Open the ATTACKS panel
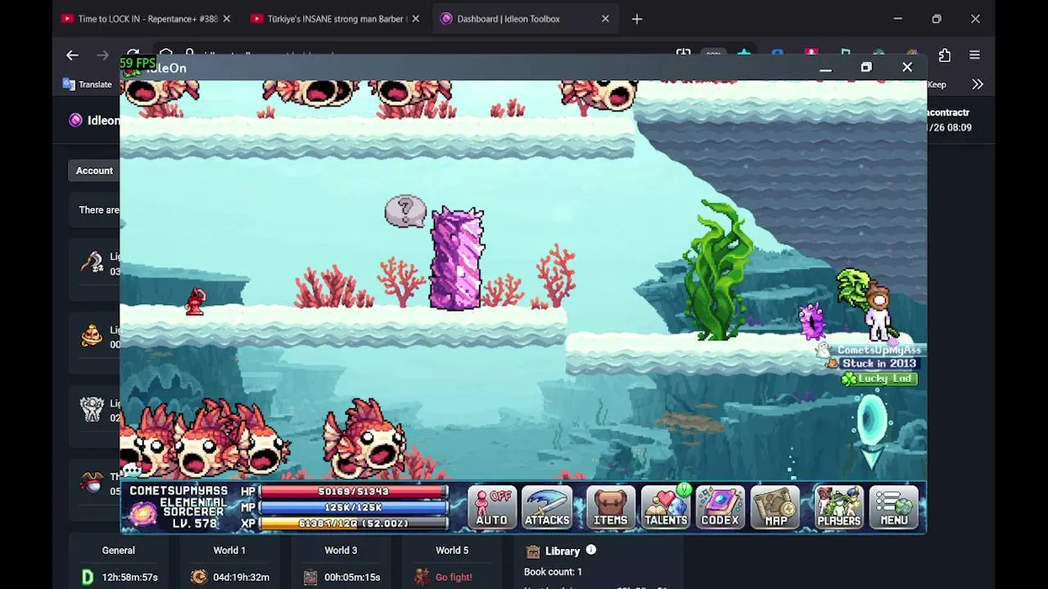The height and width of the screenshot is (589, 1048). 547,506
